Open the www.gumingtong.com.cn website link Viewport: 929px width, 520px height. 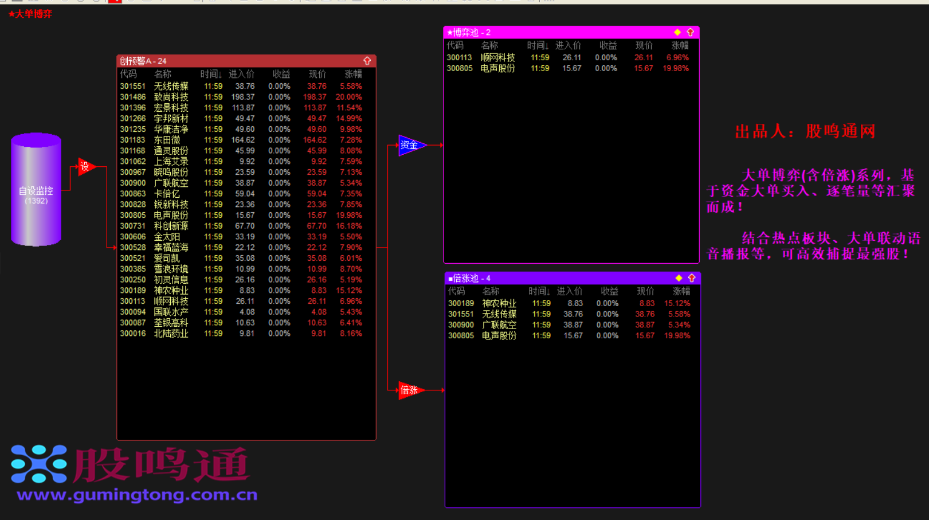click(x=137, y=495)
